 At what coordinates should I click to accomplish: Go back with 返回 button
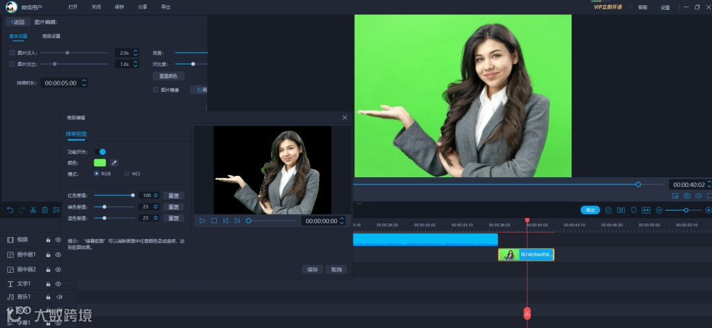tap(18, 22)
